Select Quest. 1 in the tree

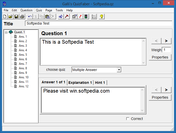[x=19, y=32]
